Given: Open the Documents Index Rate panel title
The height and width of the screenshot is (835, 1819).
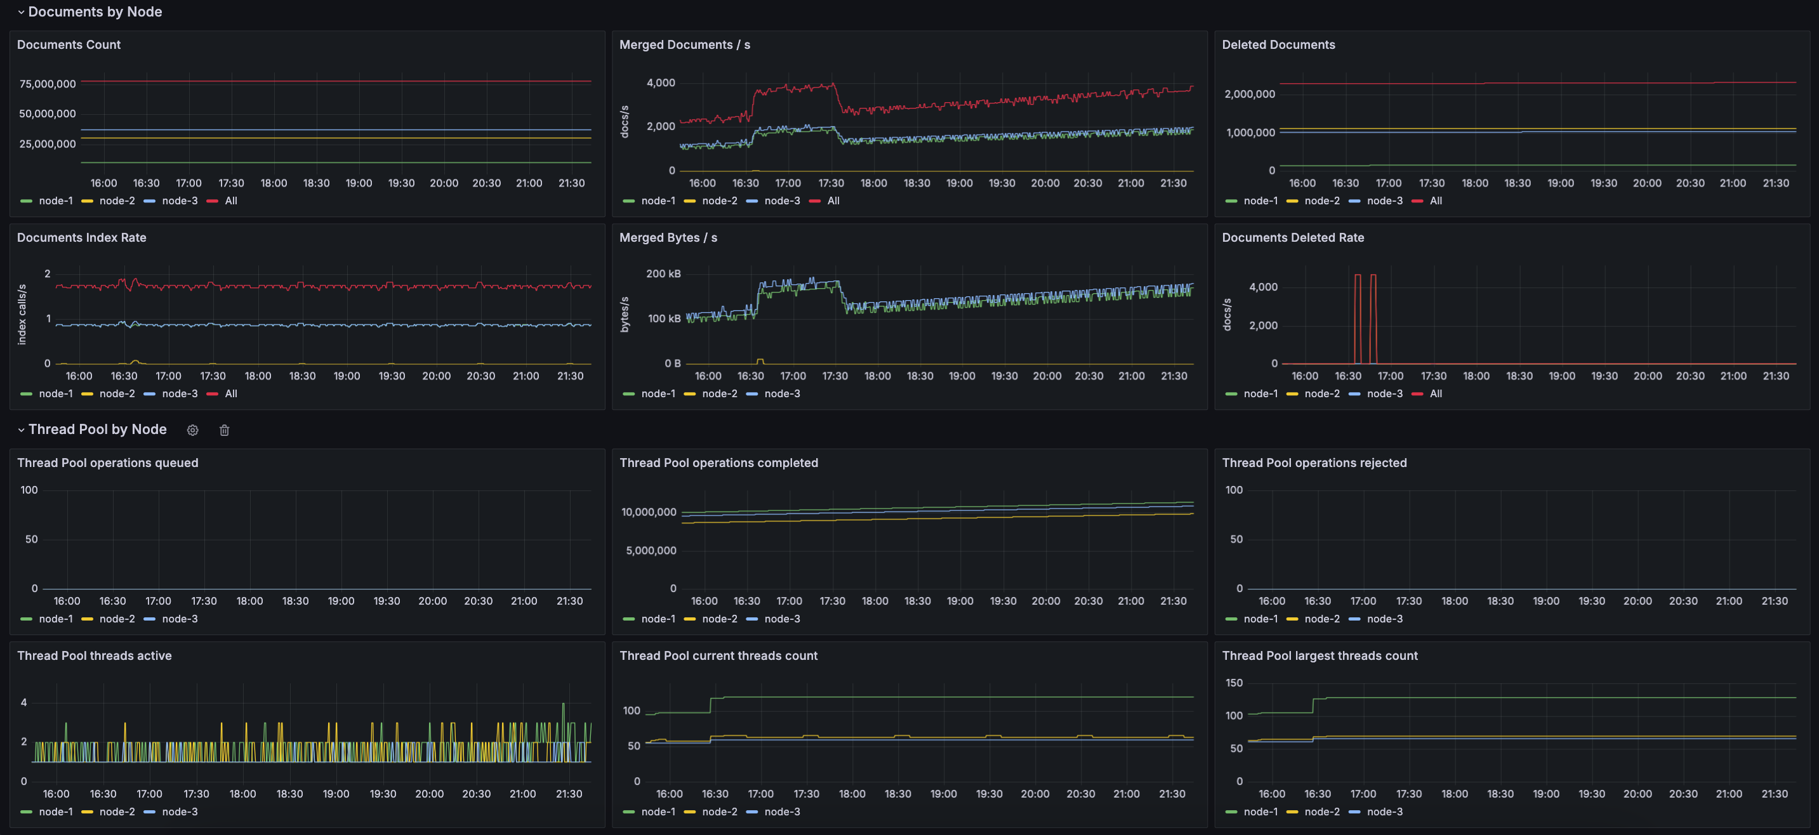Looking at the screenshot, I should [81, 238].
